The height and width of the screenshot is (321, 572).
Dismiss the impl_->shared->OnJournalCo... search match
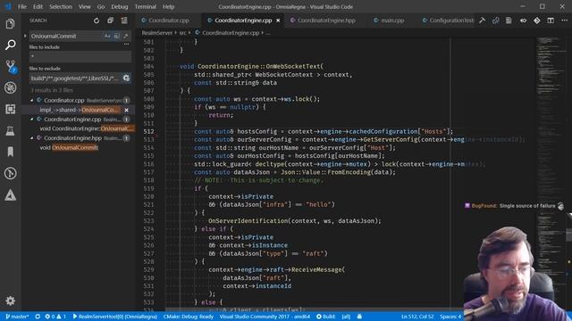point(126,110)
